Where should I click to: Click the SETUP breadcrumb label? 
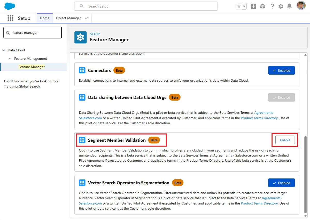(x=95, y=34)
